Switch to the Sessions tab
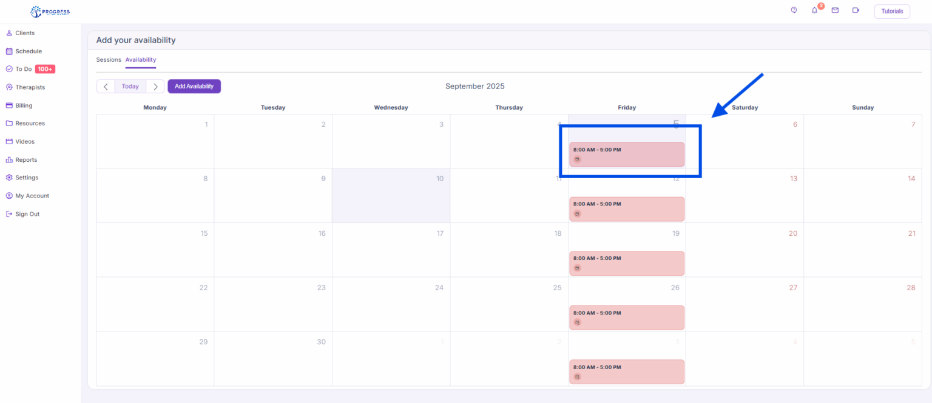 (109, 59)
